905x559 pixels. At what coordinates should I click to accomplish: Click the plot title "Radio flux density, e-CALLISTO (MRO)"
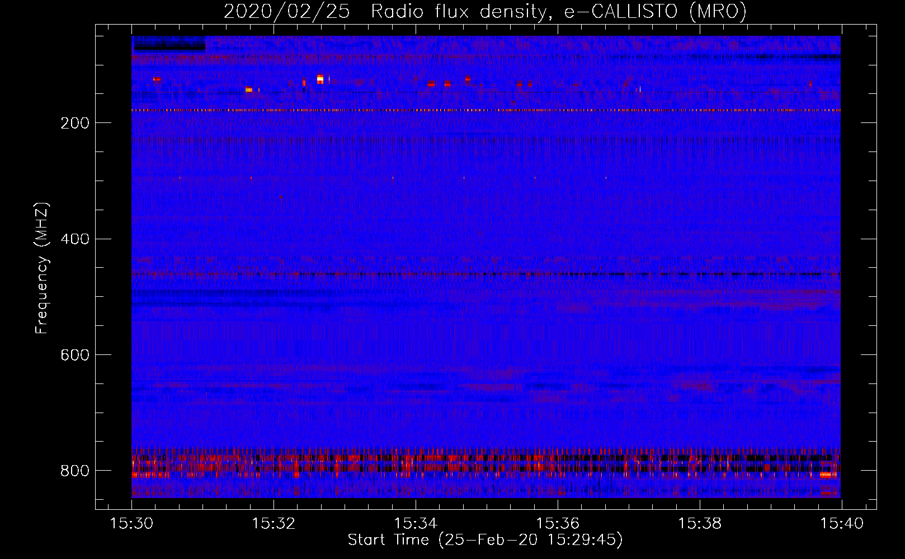[x=559, y=12]
